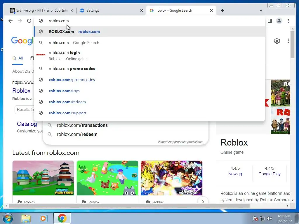Open the Google Play rating link

270,174
